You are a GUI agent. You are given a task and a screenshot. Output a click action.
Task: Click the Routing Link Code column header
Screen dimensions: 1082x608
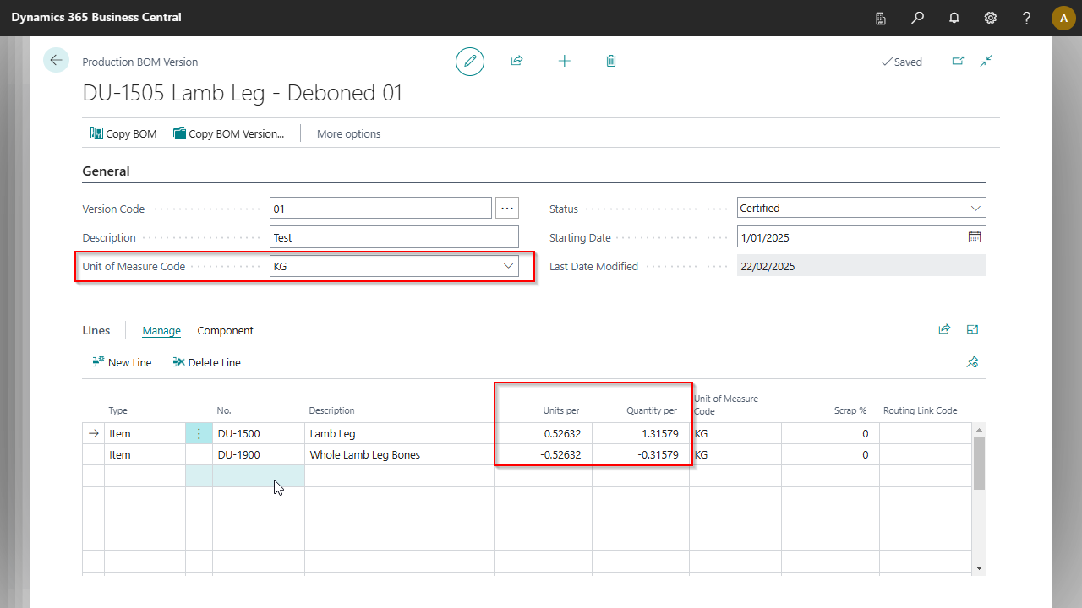[x=920, y=410]
